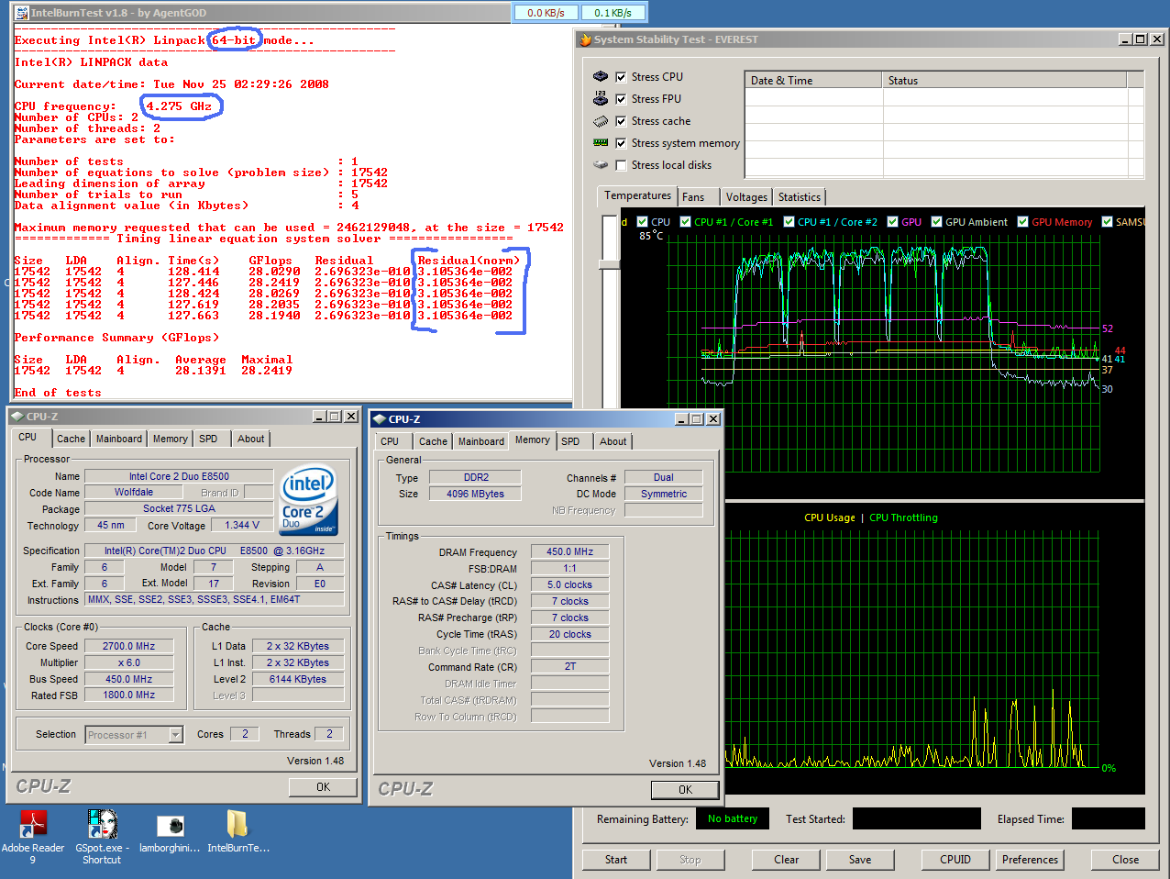Click Date & Time column header
The height and width of the screenshot is (879, 1170).
coord(813,81)
